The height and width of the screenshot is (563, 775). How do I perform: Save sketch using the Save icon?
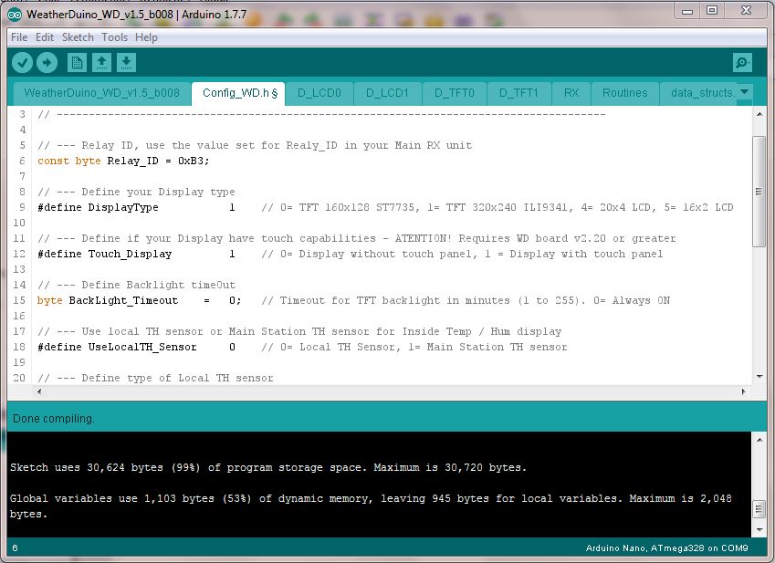click(127, 62)
